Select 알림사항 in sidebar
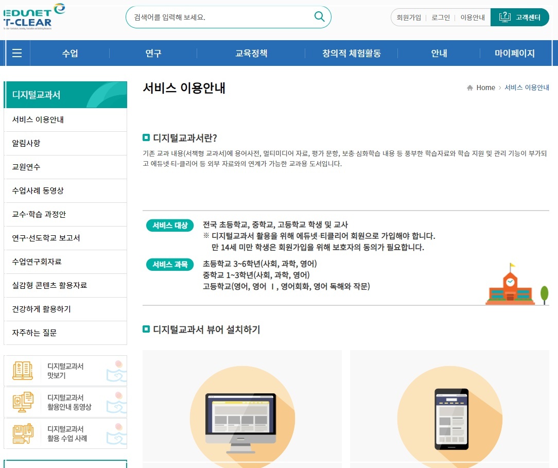 (65, 144)
